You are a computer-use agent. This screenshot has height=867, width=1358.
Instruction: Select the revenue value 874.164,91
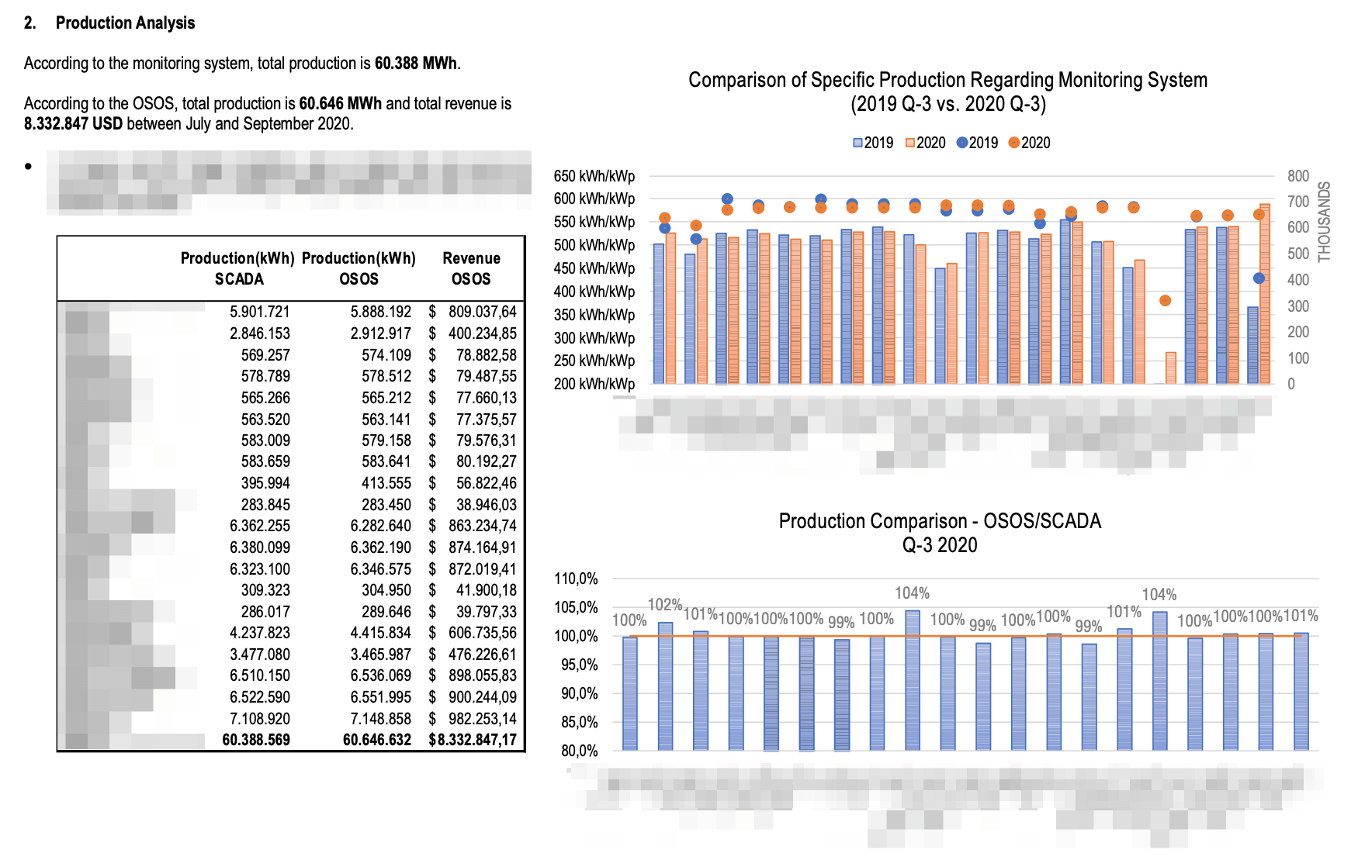coord(482,547)
